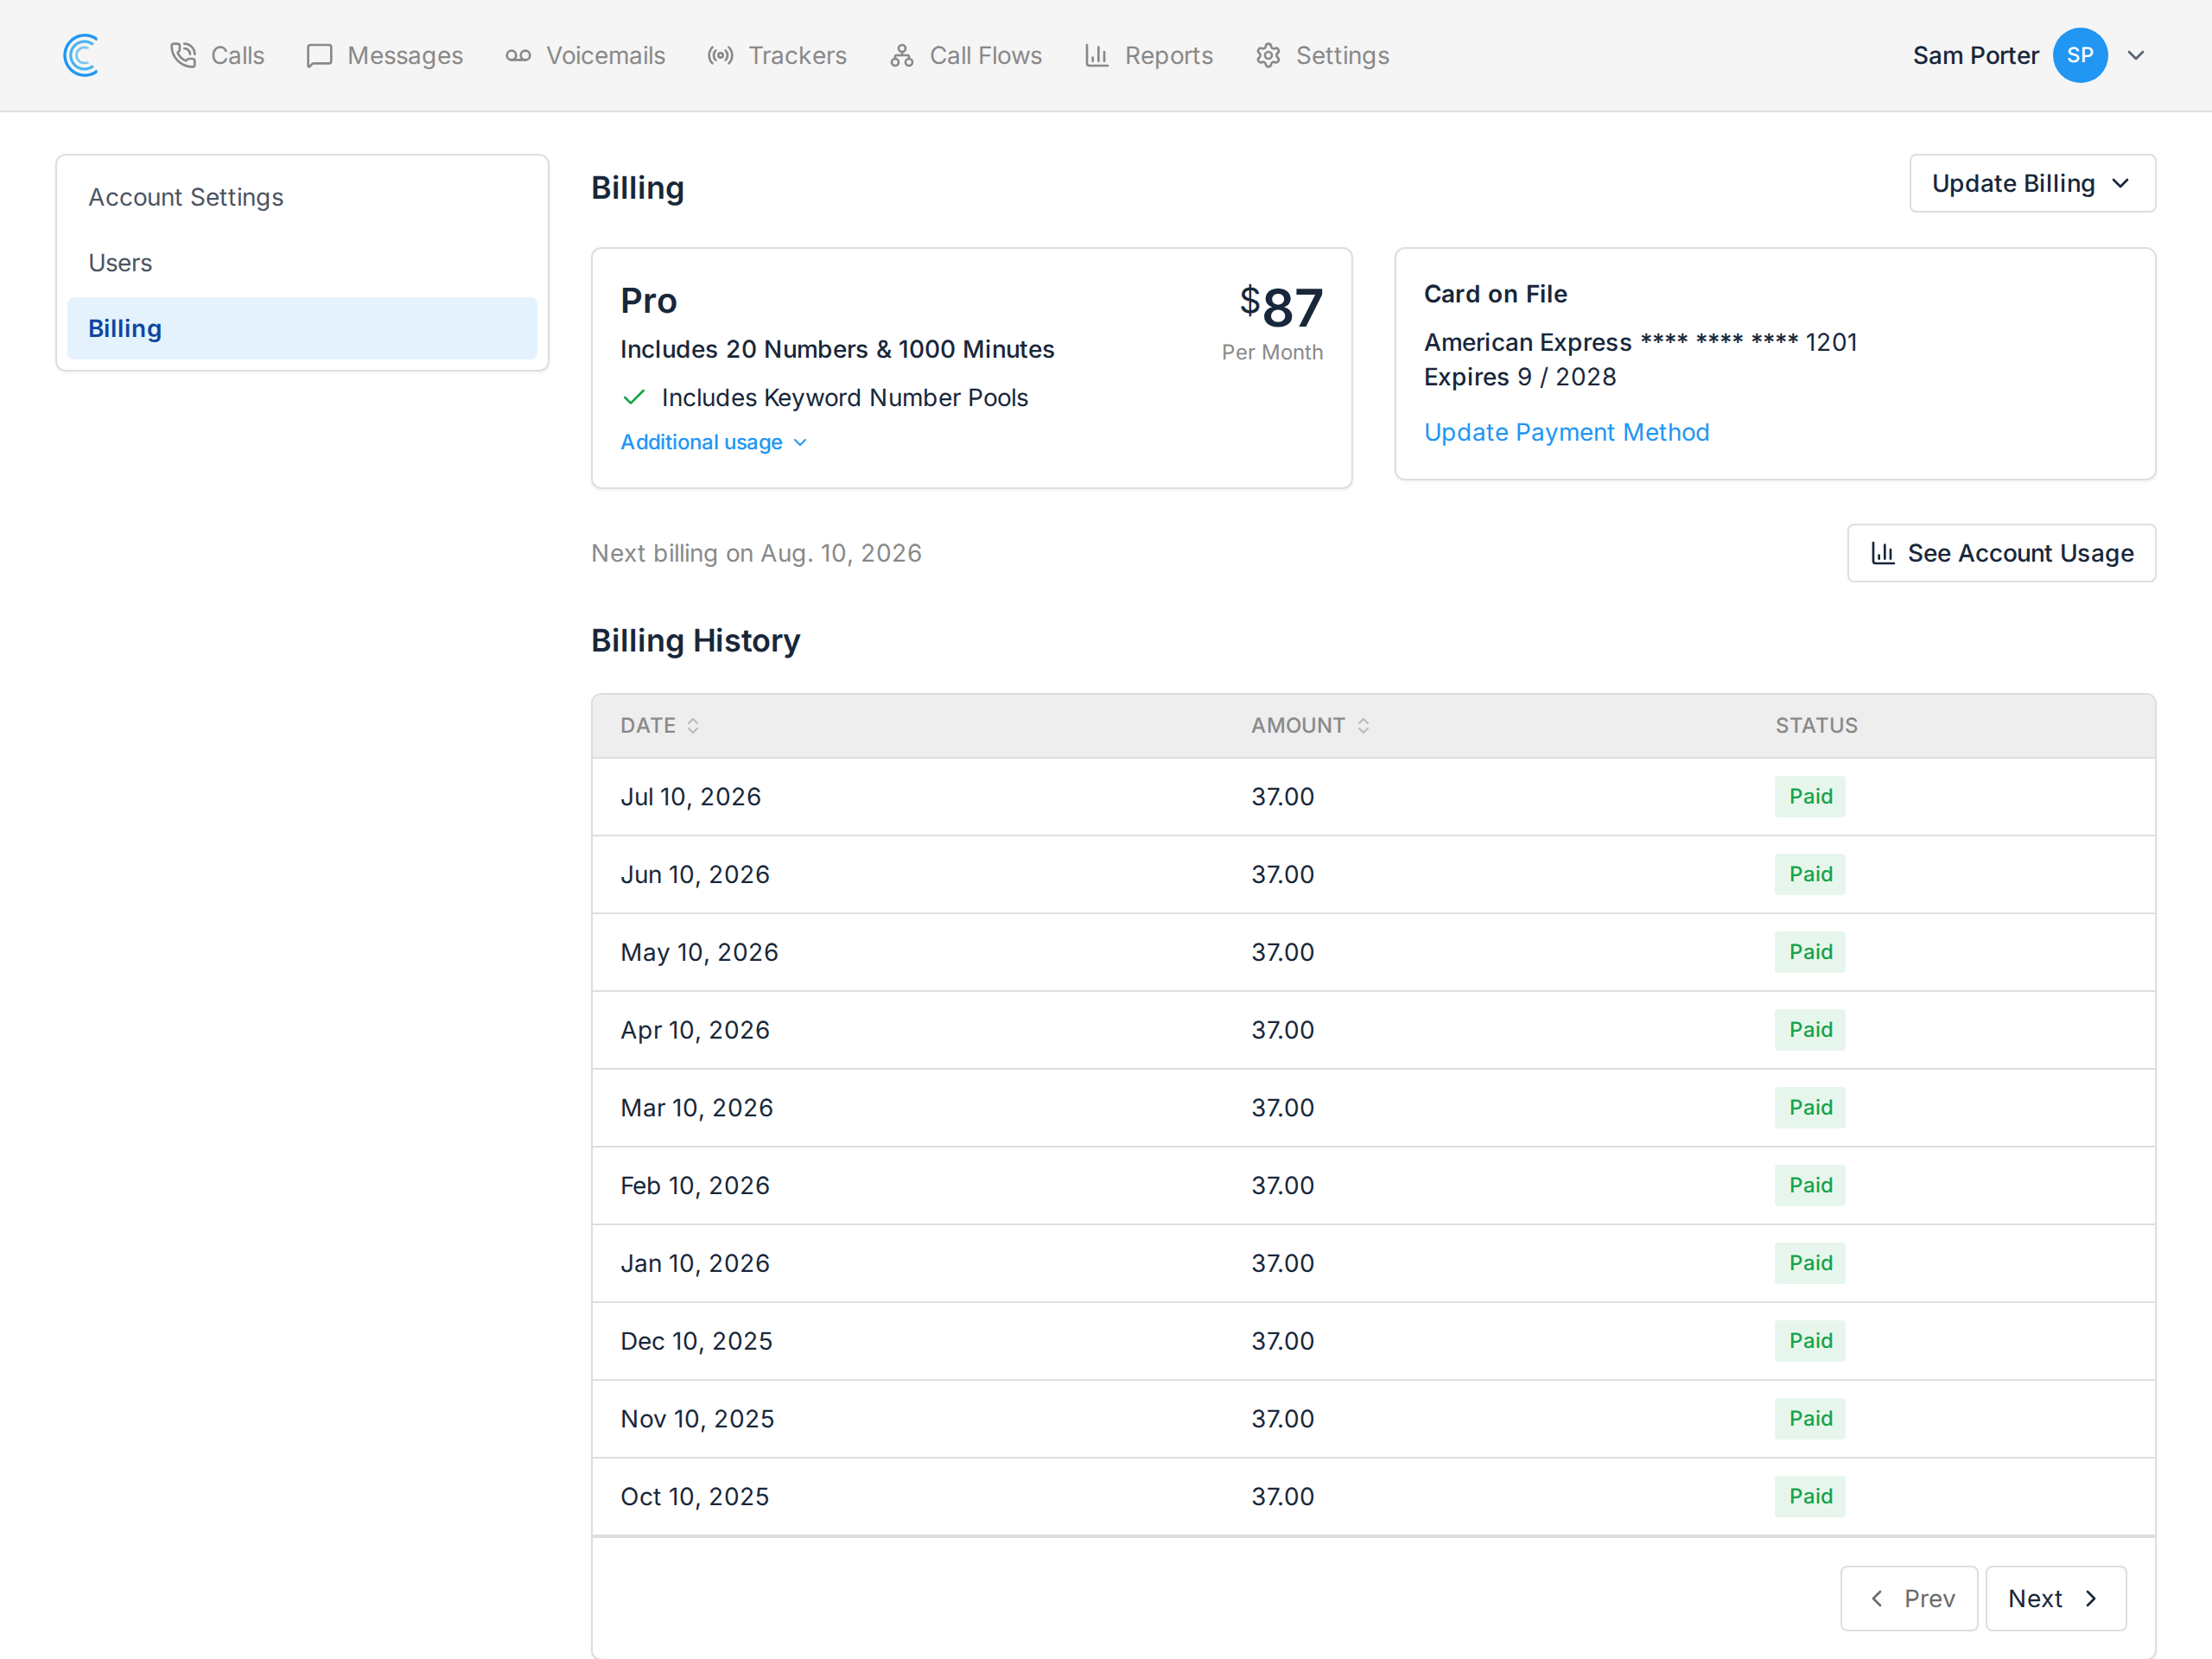The width and height of the screenshot is (2212, 1659).
Task: Open Reports via the bar chart icon
Action: [x=1097, y=55]
